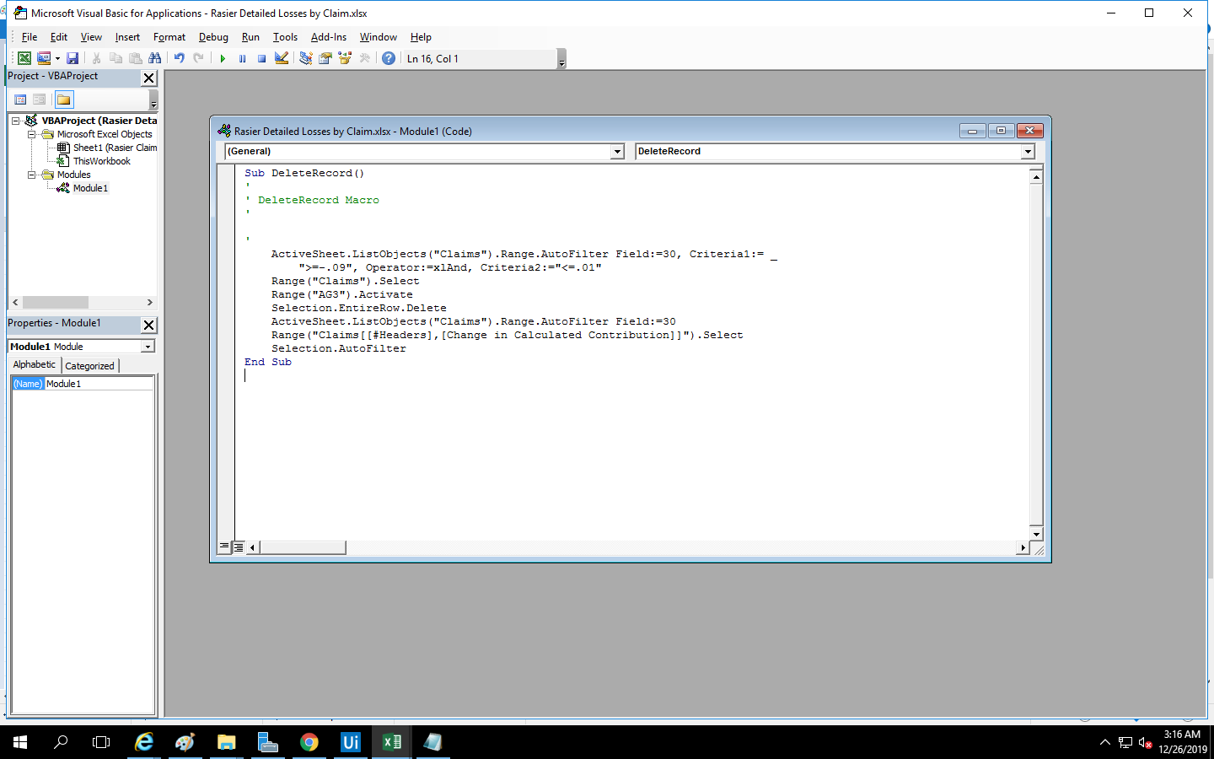Open the Run menu
The width and height of the screenshot is (1214, 759).
(x=250, y=37)
